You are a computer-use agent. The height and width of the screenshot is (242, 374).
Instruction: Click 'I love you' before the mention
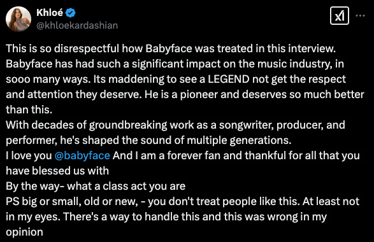pyautogui.click(x=29, y=155)
